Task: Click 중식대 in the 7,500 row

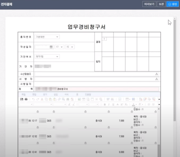Action: (x=98, y=136)
